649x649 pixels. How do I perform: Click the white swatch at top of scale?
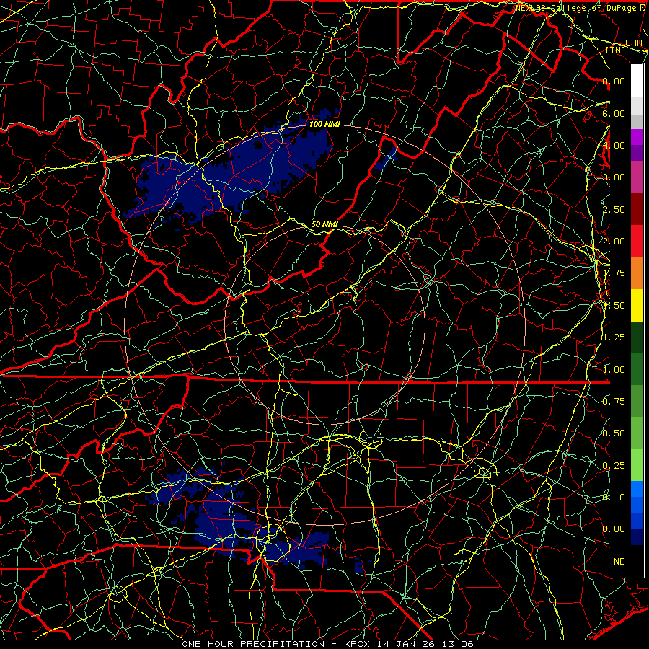(637, 81)
